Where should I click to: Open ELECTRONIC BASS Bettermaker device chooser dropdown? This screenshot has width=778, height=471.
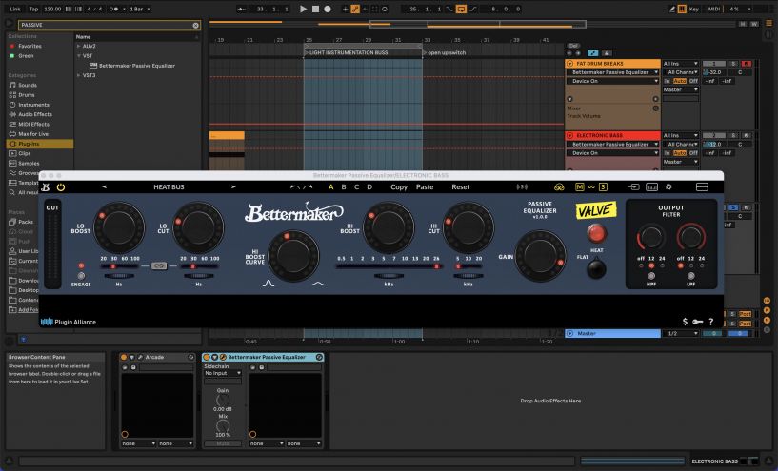[x=612, y=145]
